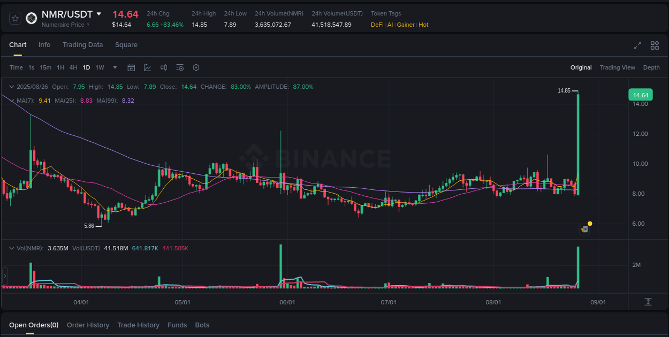
Task: Open the NMR/USDT pair selector dropdown
Action: [x=100, y=14]
